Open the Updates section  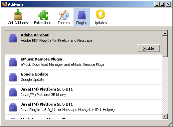pos(100,17)
